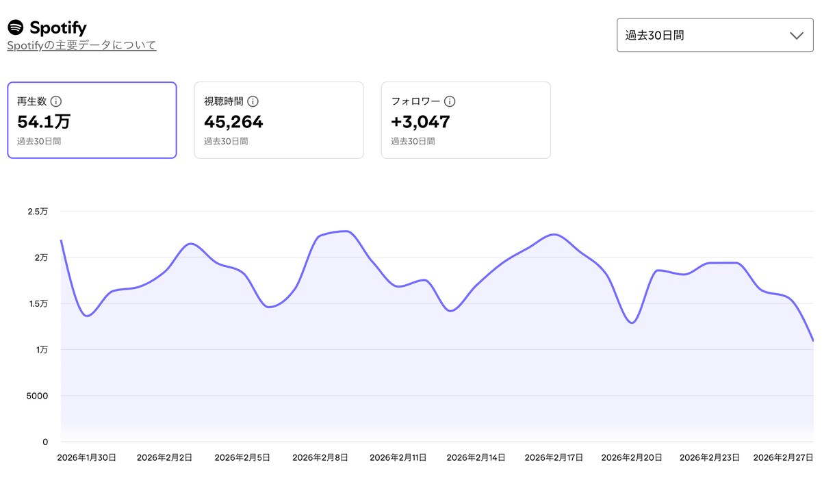Click the 5000 y-axis label
The height and width of the screenshot is (480, 835).
(x=36, y=396)
